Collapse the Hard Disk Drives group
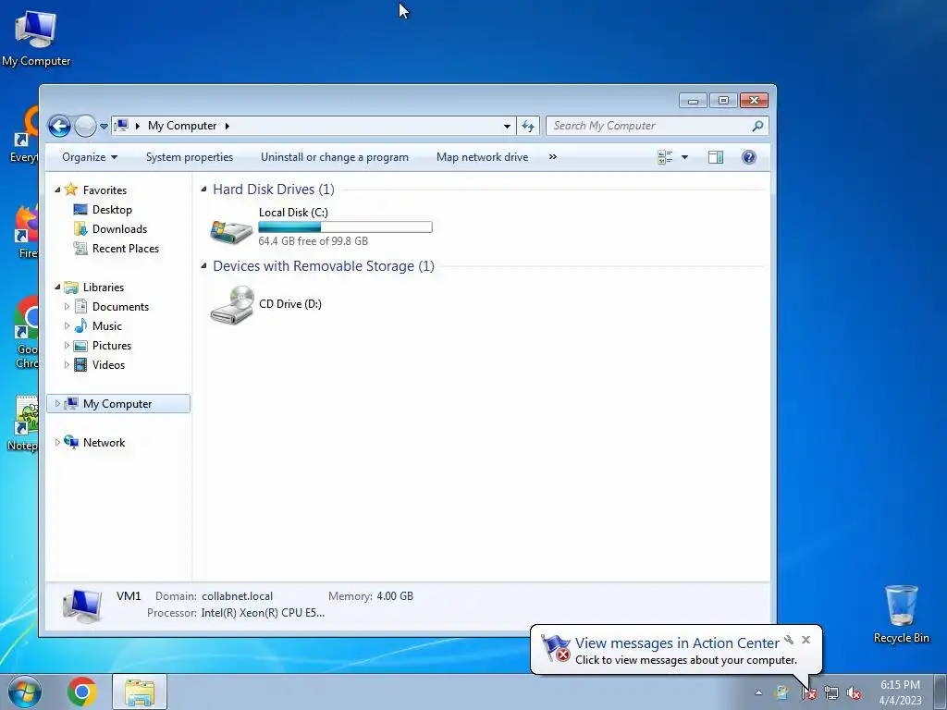Image resolution: width=947 pixels, height=710 pixels. pyautogui.click(x=204, y=189)
